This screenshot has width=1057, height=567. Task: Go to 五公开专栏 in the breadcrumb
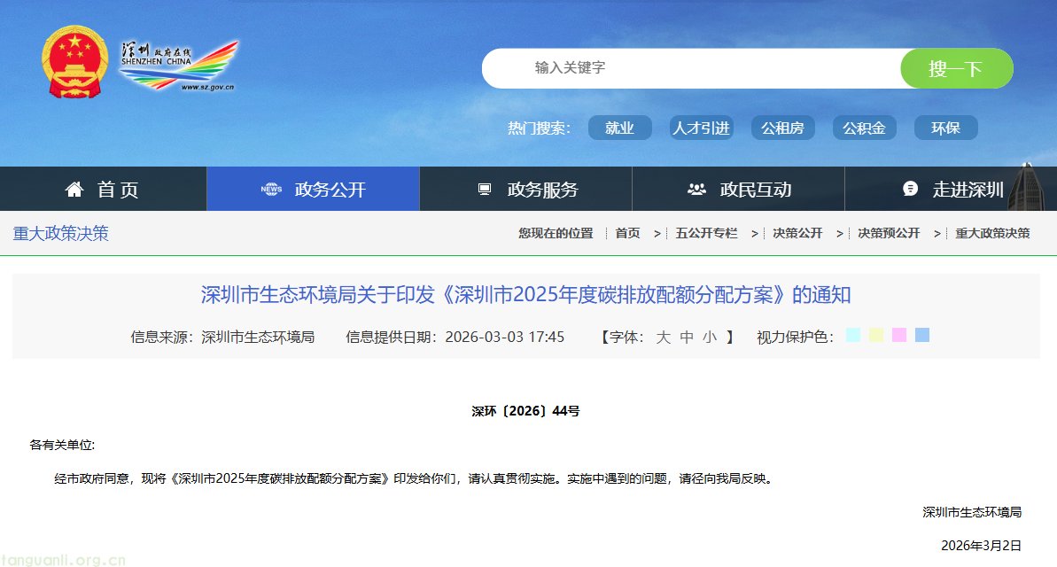tap(706, 233)
